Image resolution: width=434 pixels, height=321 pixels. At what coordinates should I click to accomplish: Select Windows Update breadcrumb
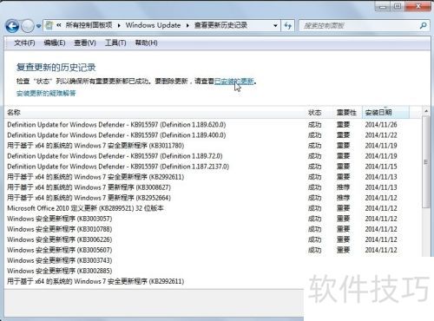tap(153, 25)
